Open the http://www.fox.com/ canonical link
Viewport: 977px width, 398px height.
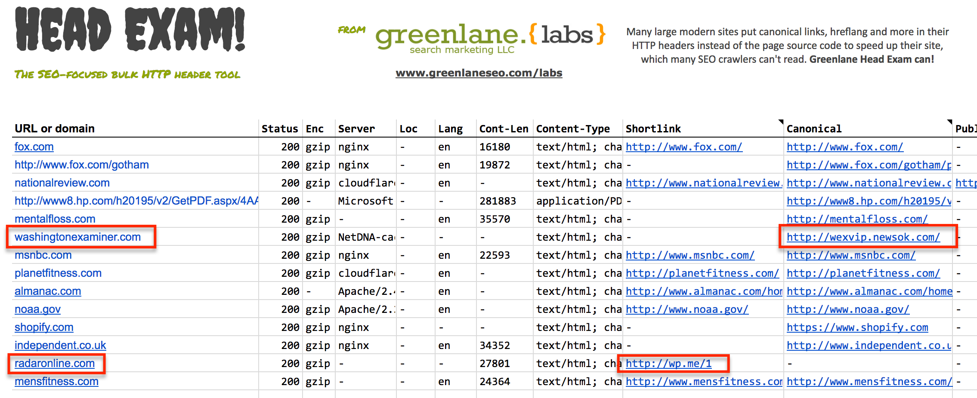click(845, 147)
